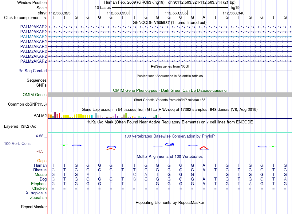Click the RefSeq Curated intron line
The image size is (292, 214).
(x=170, y=71)
